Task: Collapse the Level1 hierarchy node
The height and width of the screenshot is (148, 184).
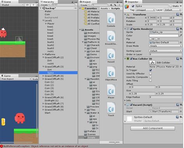Action: coord(43,21)
